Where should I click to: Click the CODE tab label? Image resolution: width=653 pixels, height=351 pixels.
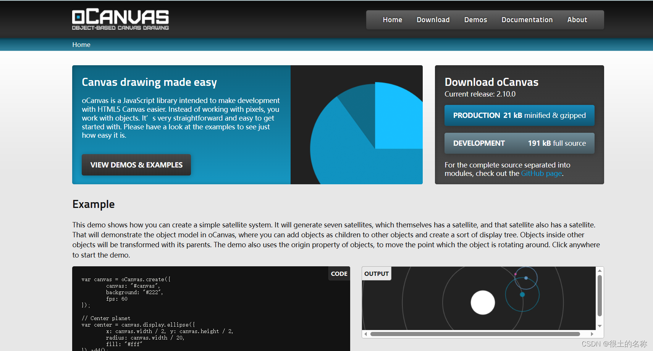click(339, 274)
